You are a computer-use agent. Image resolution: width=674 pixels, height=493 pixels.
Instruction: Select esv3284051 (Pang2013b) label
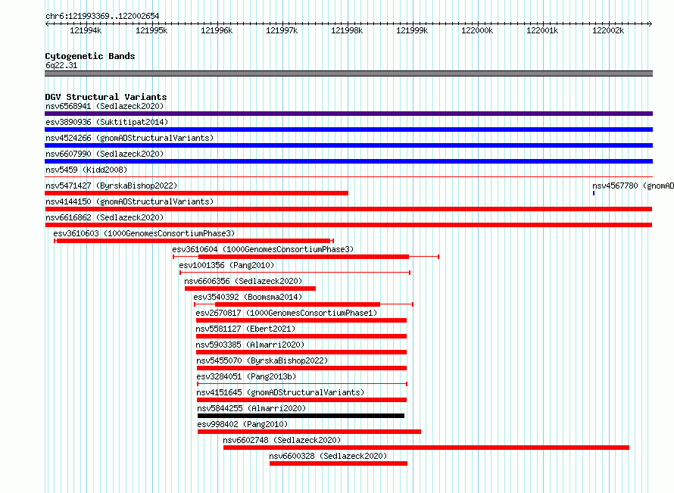coord(246,376)
